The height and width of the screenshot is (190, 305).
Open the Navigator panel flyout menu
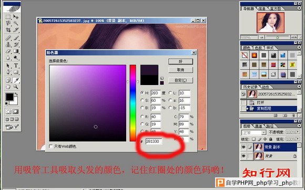pyautogui.click(x=299, y=8)
